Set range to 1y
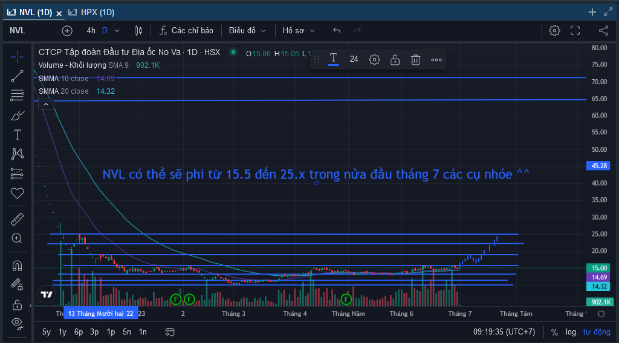Viewport: 619px width, 343px height. tap(62, 332)
